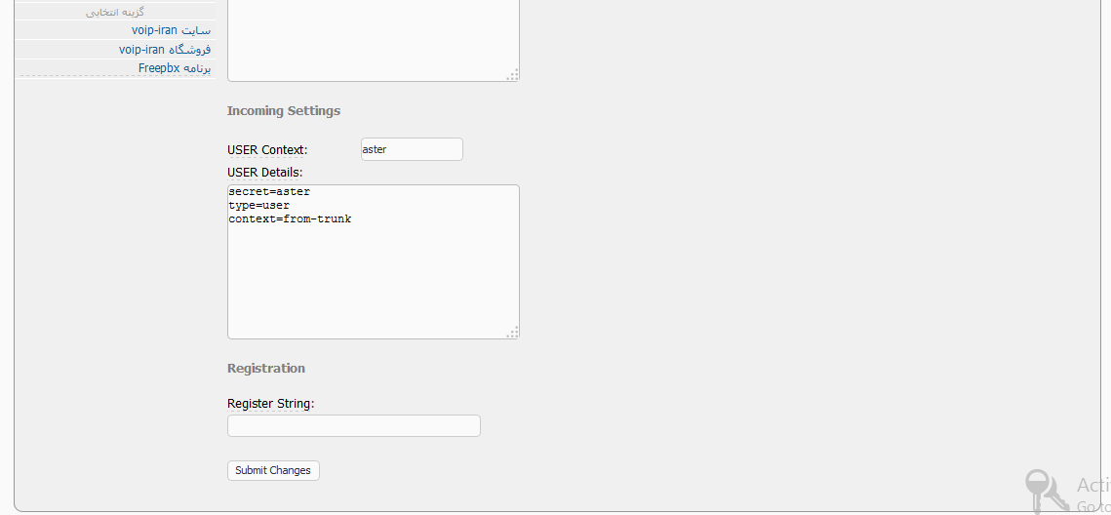
Task: Click the Registration section heading
Action: click(x=266, y=369)
